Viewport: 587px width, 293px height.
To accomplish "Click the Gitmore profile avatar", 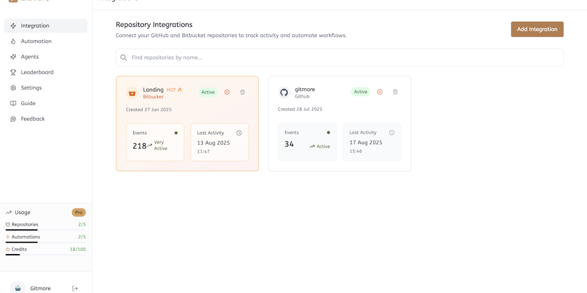I will [x=18, y=288].
